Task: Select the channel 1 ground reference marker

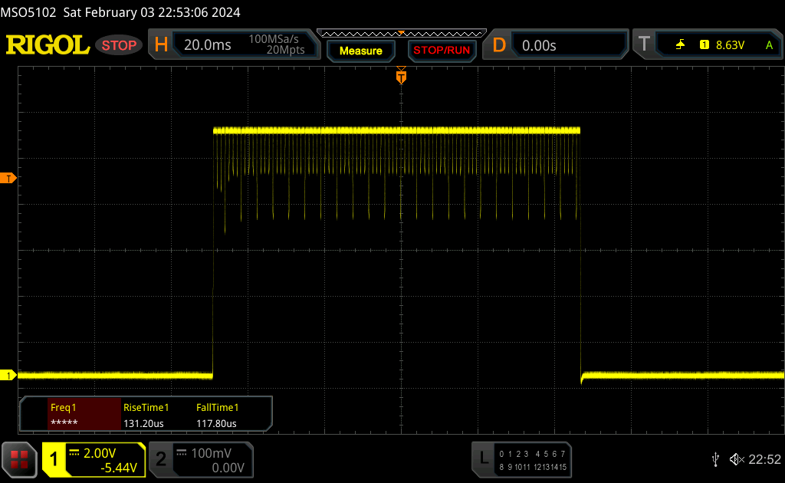Action: [8, 375]
